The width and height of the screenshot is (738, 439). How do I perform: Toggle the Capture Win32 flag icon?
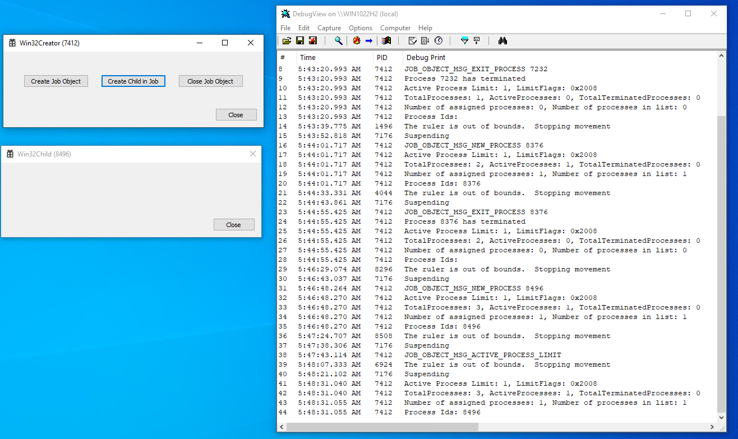(386, 40)
